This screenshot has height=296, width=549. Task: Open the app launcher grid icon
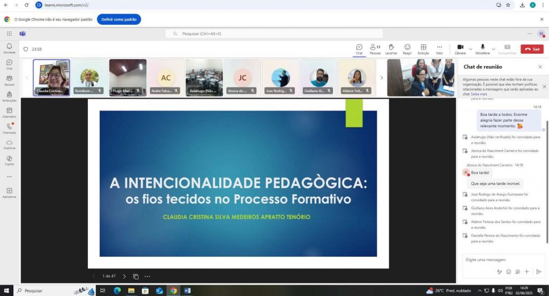[x=10, y=34]
